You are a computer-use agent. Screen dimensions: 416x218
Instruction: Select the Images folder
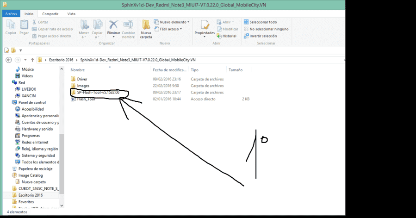coord(80,86)
